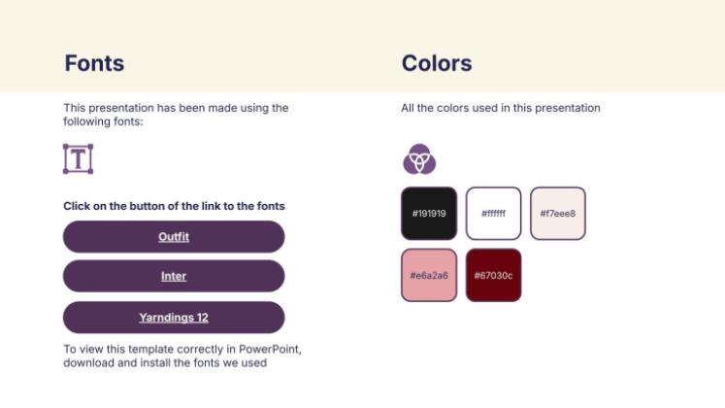Click the text box font icon
The height and width of the screenshot is (408, 725).
[x=78, y=158]
